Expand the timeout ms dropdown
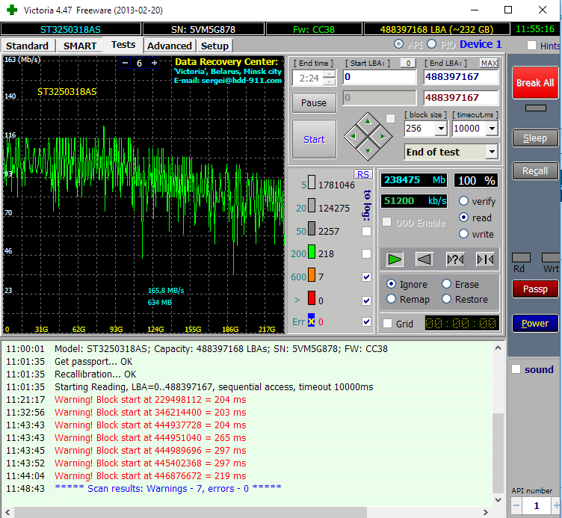 [x=491, y=129]
